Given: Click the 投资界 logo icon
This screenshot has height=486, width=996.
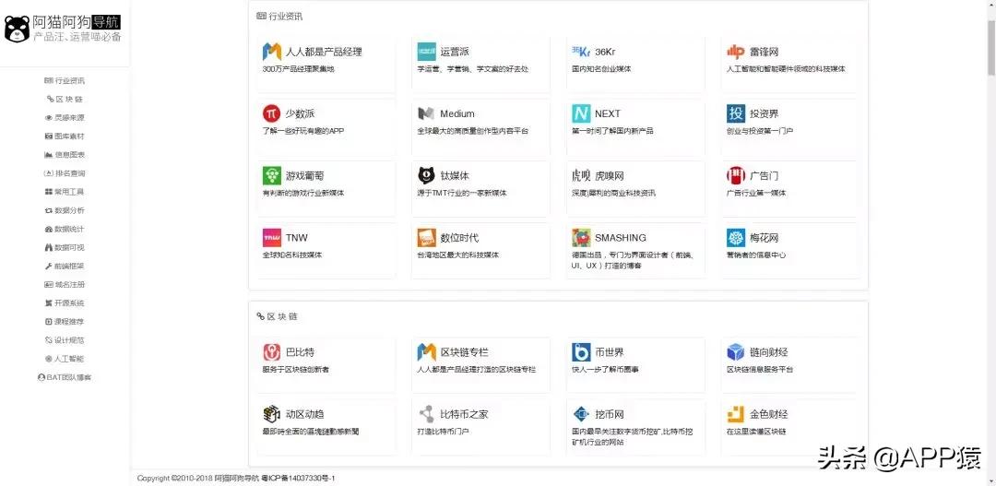Looking at the screenshot, I should [x=736, y=113].
